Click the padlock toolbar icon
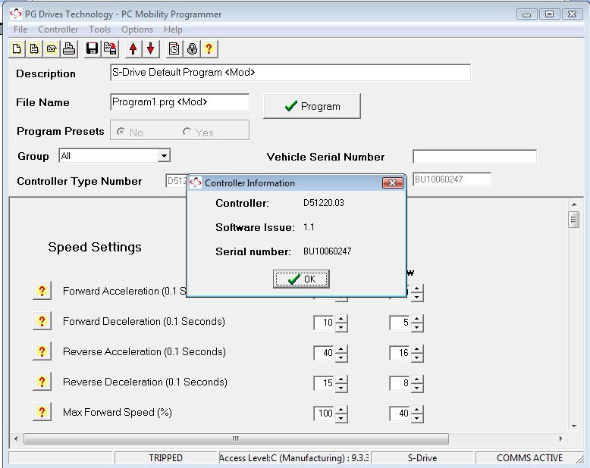590x468 pixels. click(192, 48)
